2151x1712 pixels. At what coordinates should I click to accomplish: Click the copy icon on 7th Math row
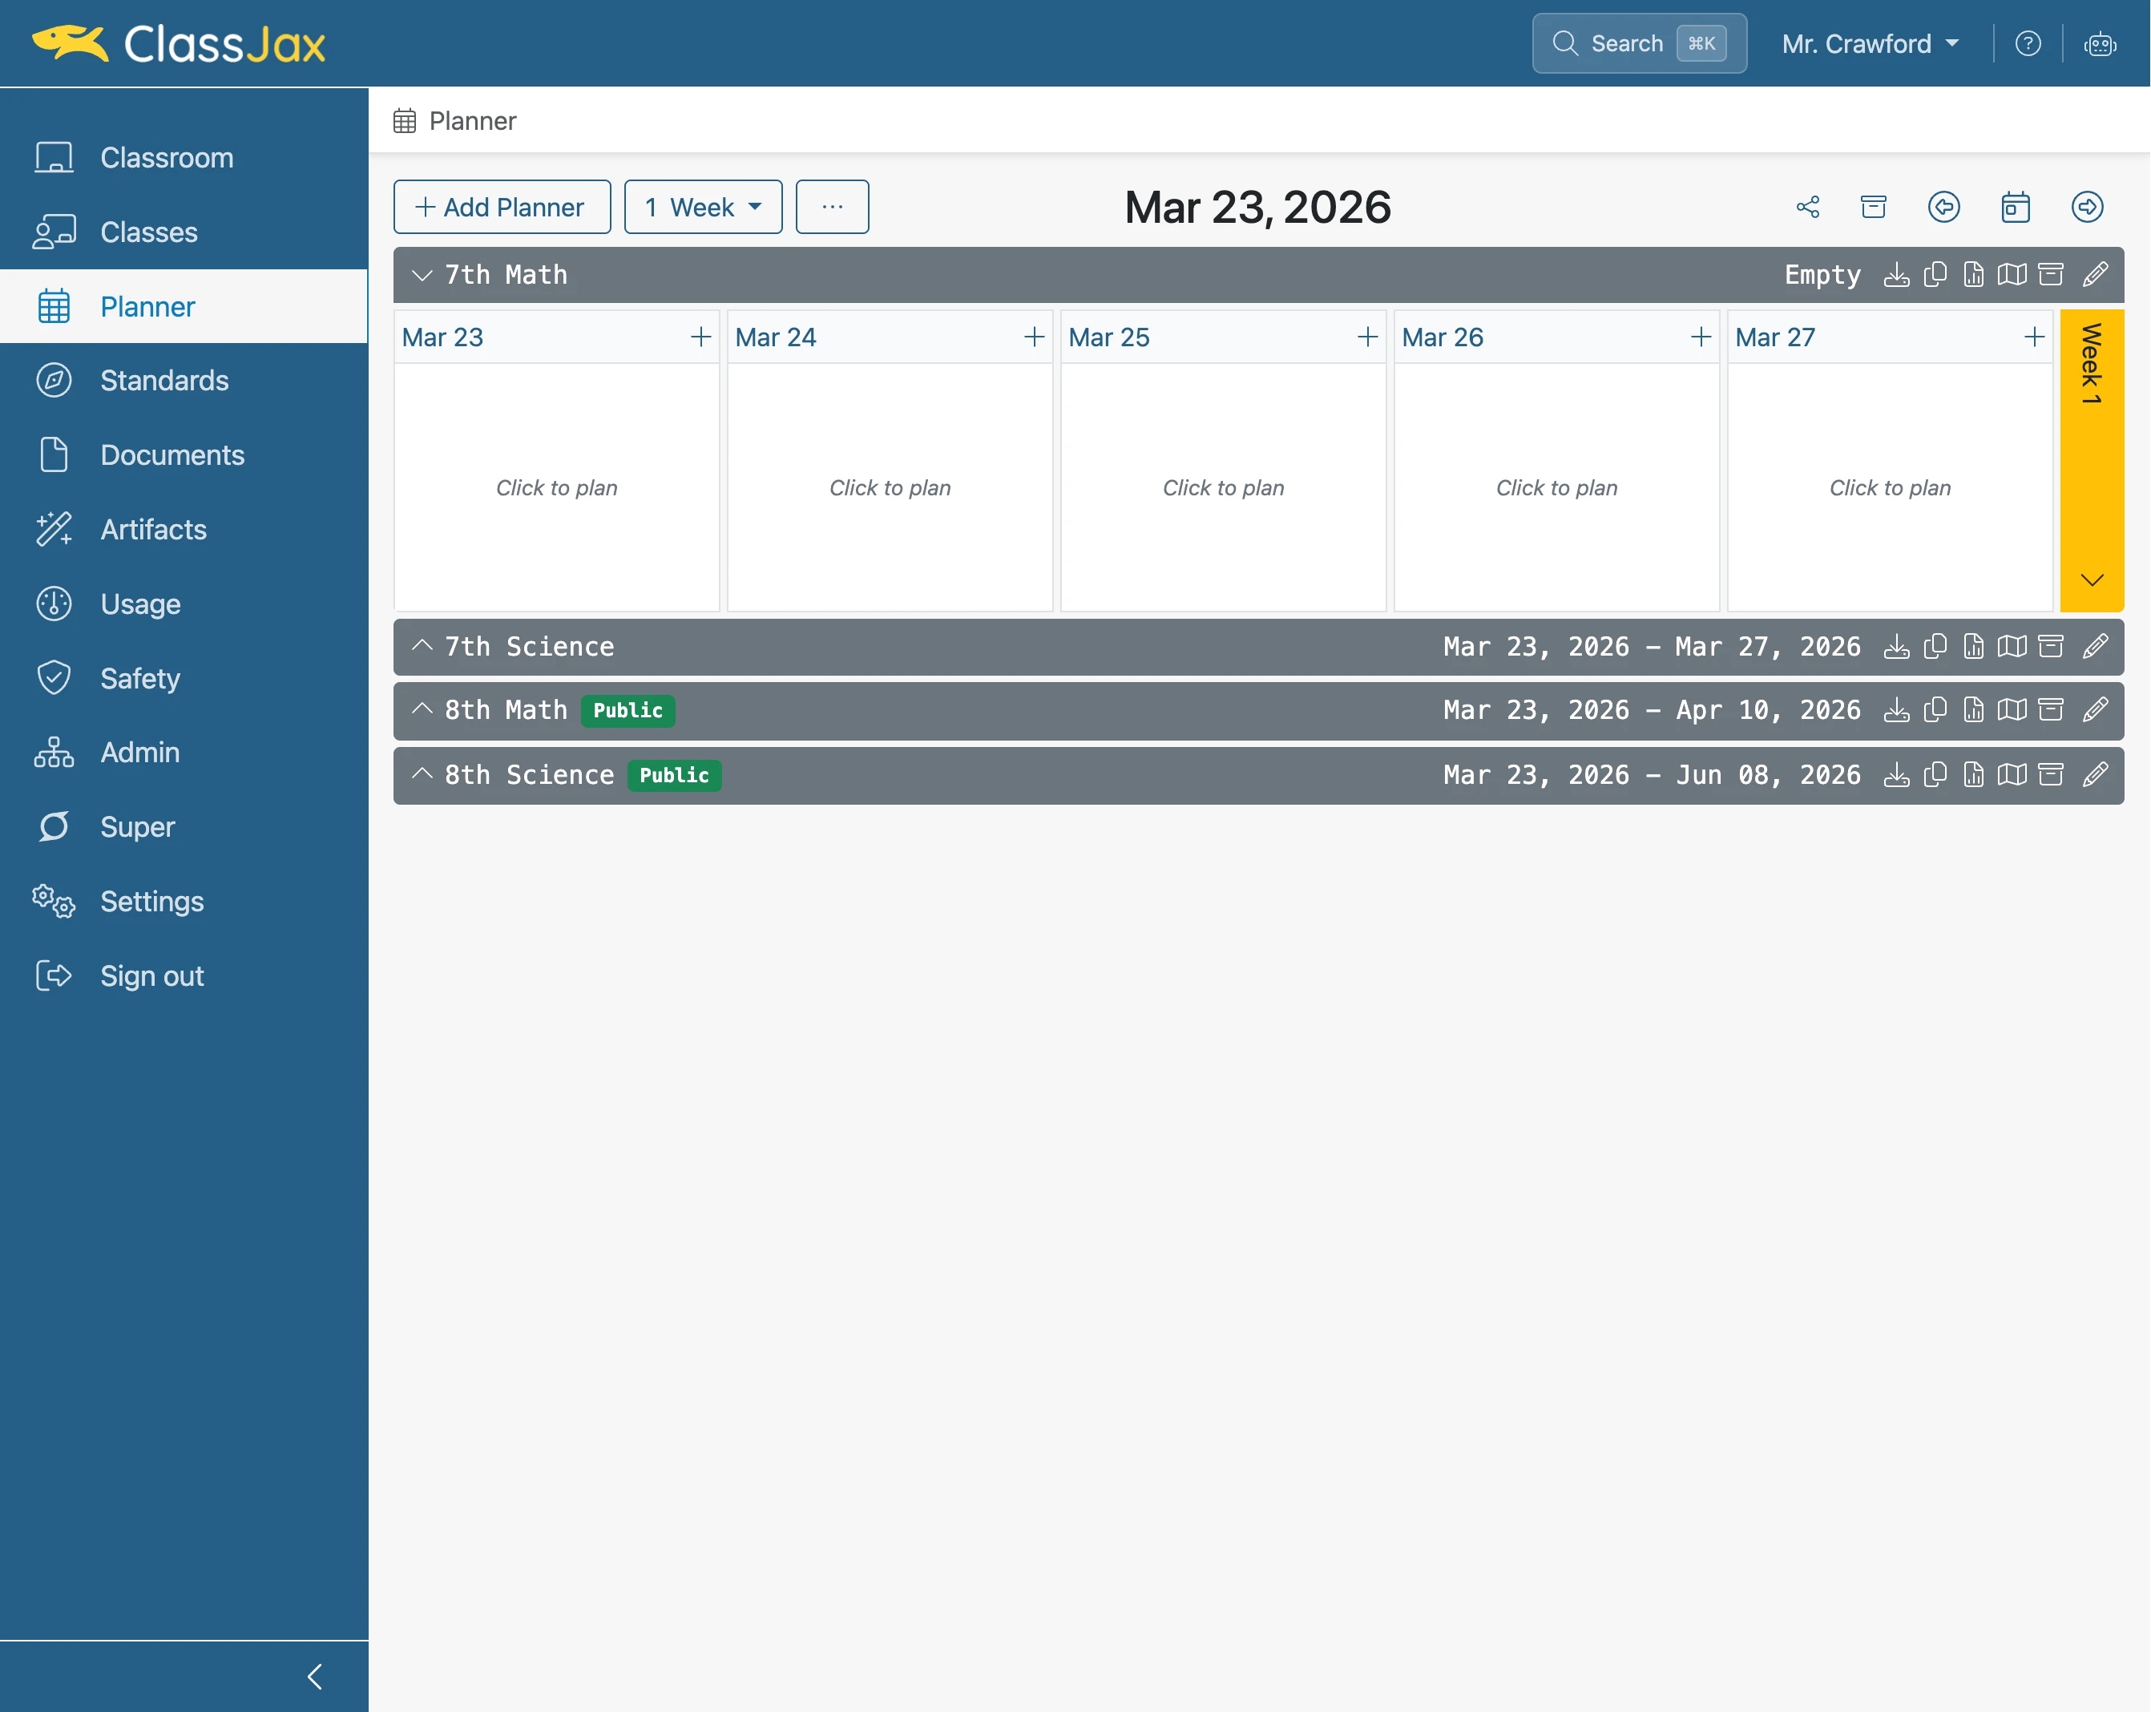coord(1935,274)
